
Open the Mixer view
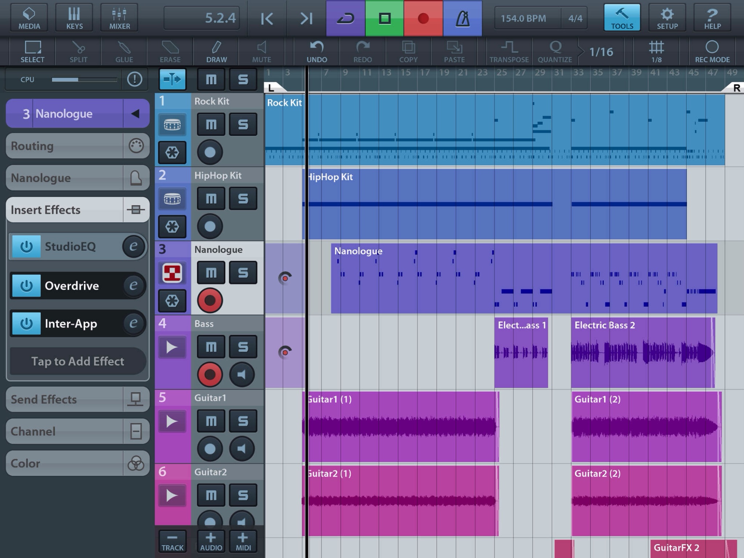point(119,17)
